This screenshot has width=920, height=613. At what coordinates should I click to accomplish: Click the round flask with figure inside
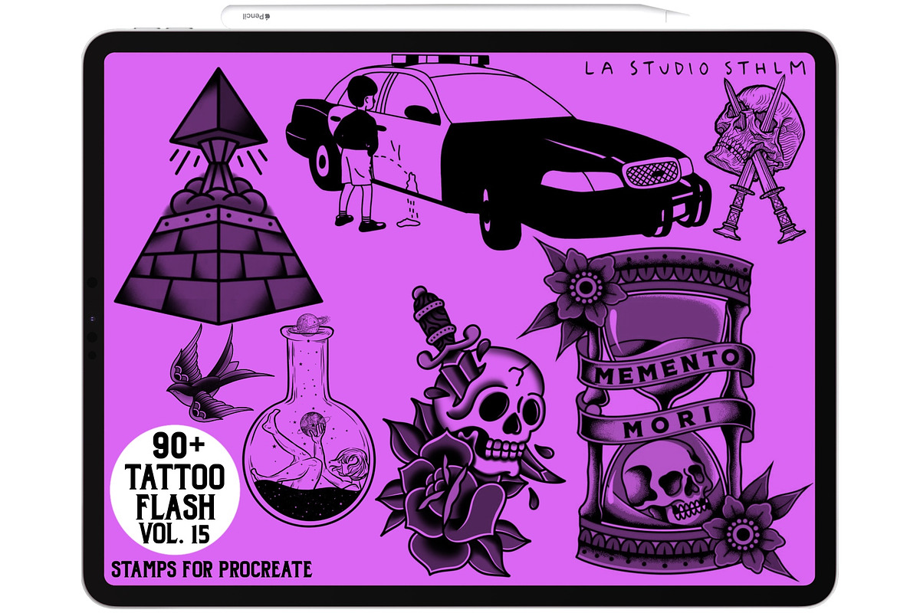coord(309,421)
